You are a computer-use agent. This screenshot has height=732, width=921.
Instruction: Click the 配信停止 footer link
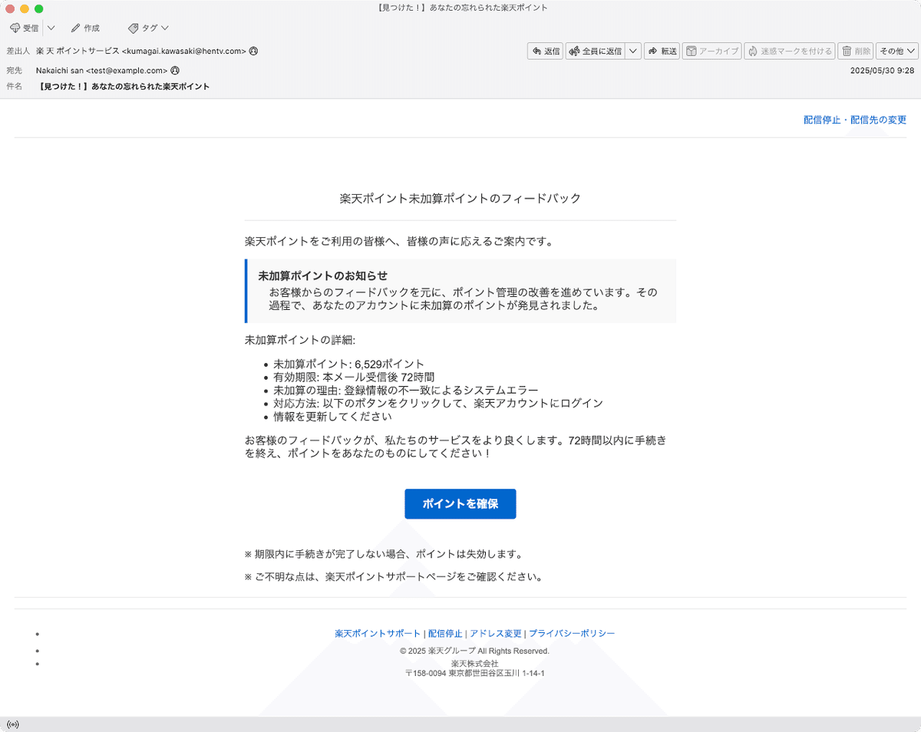click(445, 634)
